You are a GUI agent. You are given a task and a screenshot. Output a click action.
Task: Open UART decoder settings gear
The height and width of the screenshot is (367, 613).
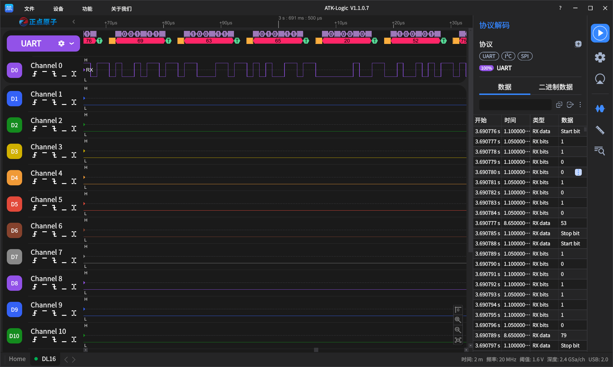(x=61, y=43)
